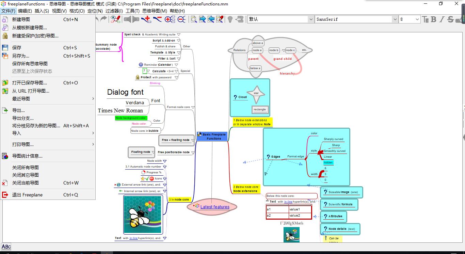Screen dimensions: 465x254
Task: Select the green Node background color node
Action: [x=131, y=118]
